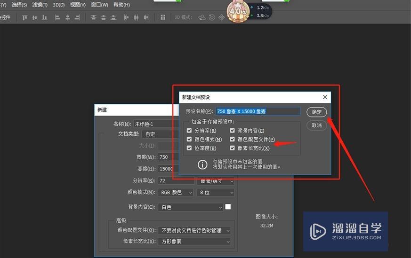The image size is (411, 258).
Task: Click the align top edges icon
Action: click(x=24, y=17)
